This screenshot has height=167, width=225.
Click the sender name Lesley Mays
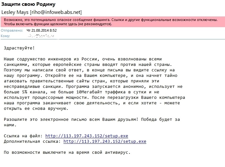[15, 12]
